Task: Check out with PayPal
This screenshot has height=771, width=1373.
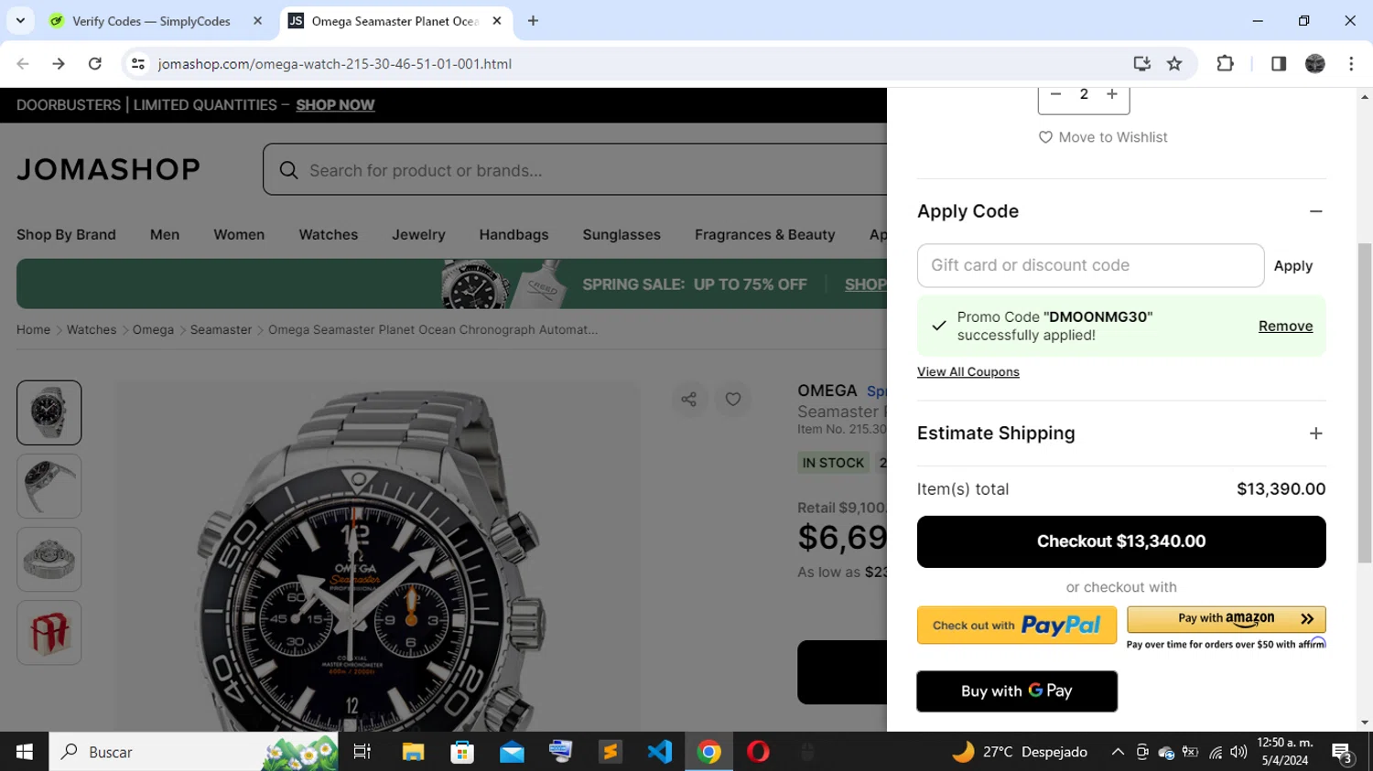Action: [1017, 626]
